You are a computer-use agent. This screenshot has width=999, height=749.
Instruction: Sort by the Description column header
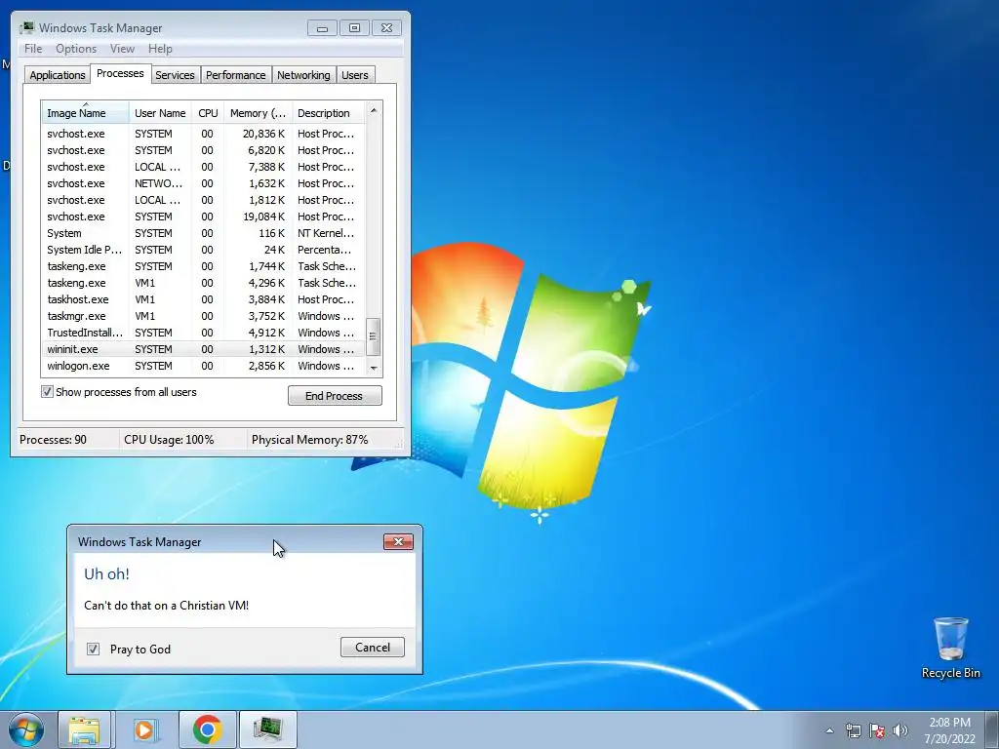pos(328,113)
